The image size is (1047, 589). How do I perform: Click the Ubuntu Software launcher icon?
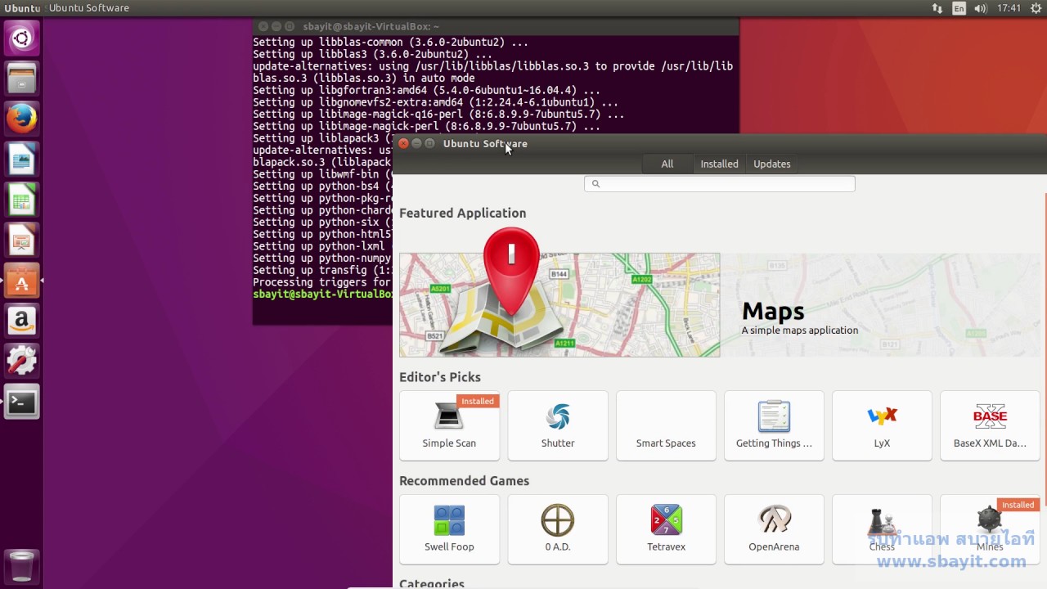coord(21,281)
